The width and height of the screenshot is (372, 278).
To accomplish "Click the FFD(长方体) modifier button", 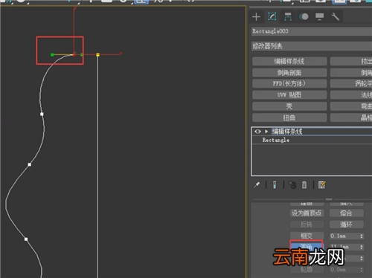I will point(289,83).
